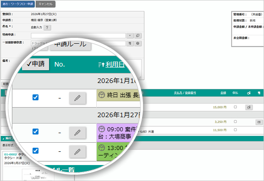Click the 一括撮影領収書 drag-and-drop field
Viewport: 264px width, 181px height.
click(78, 43)
